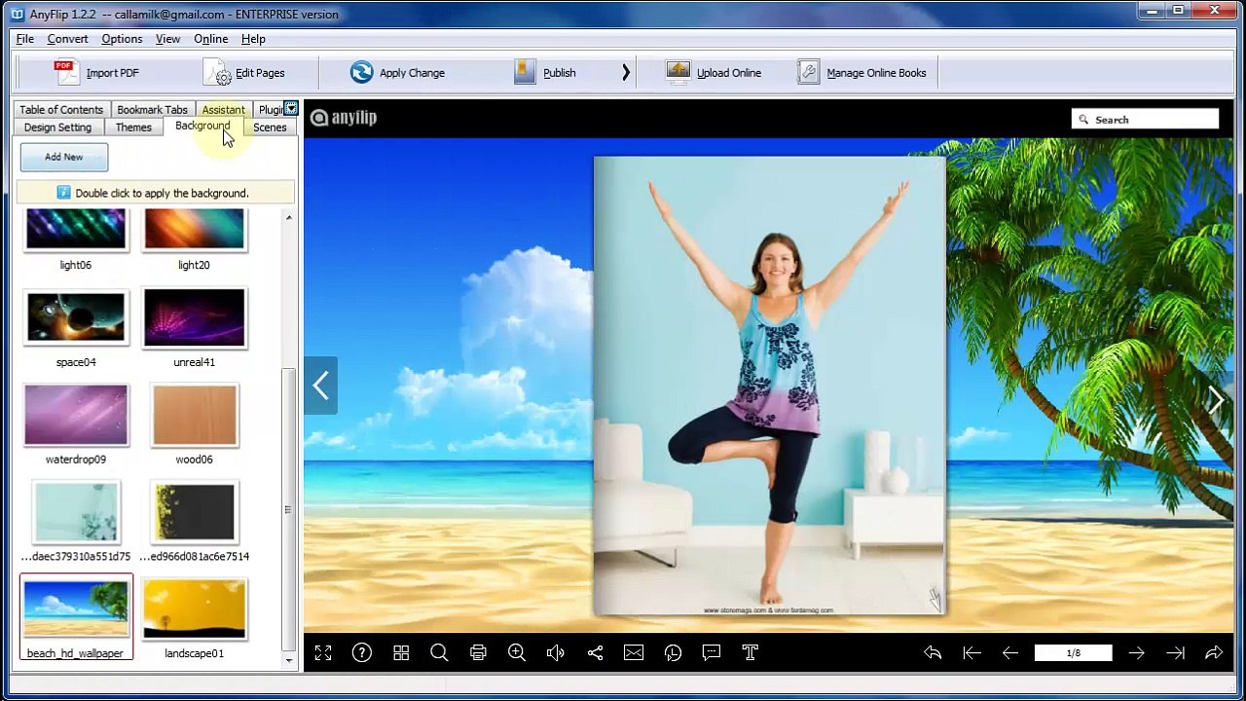Select the Background tab

click(202, 126)
